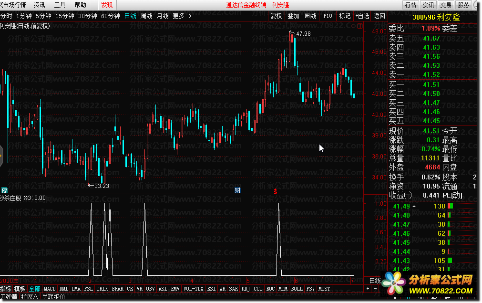Switch the indicator to MACD
This screenshot has height=303, width=482.
tap(50, 289)
